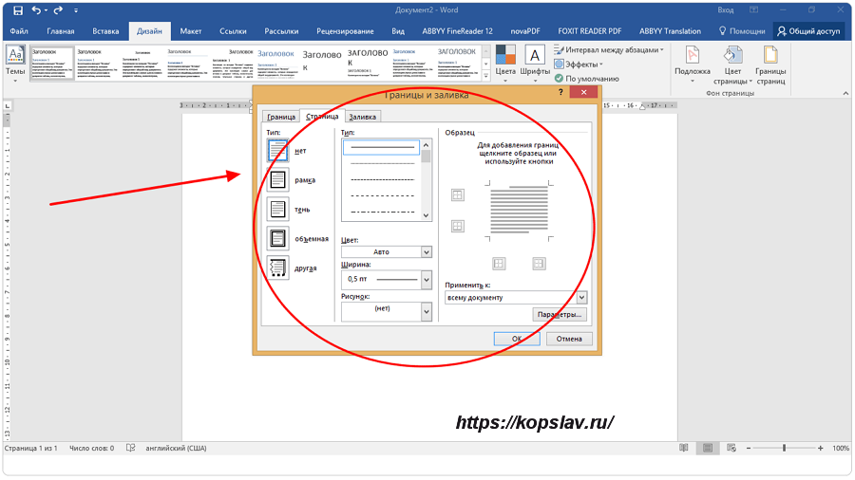This screenshot has height=480, width=855.
Task: Toggle top border button in preview
Action: [x=458, y=194]
